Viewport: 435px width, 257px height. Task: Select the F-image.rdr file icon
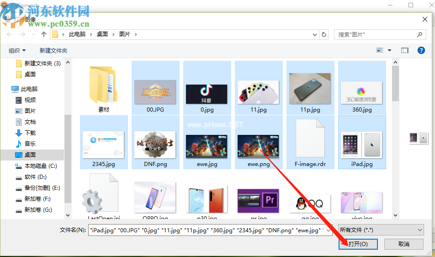tap(310, 138)
